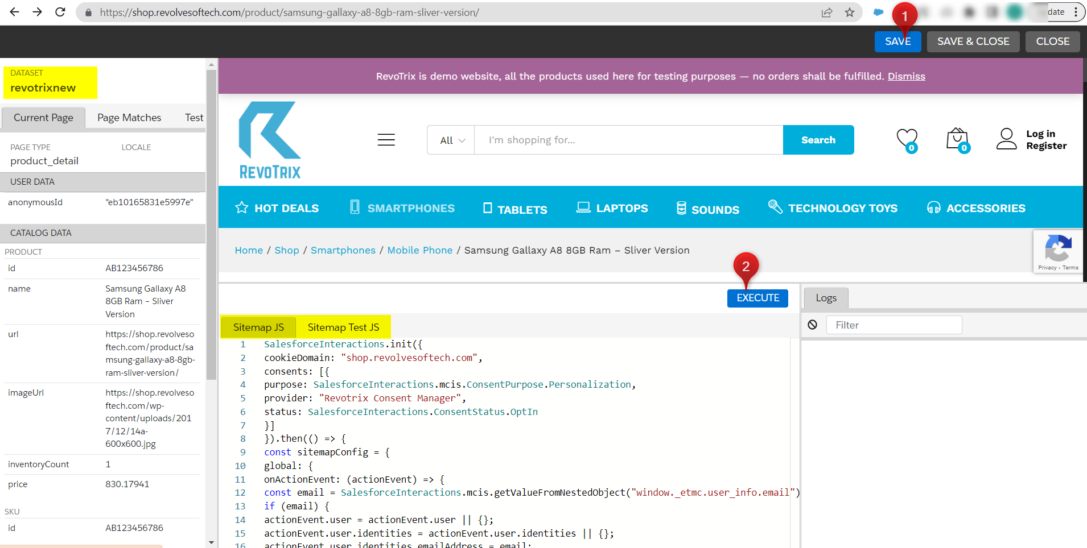Click the user account icon
Viewport: 1087px width, 548px height.
[x=1006, y=139]
